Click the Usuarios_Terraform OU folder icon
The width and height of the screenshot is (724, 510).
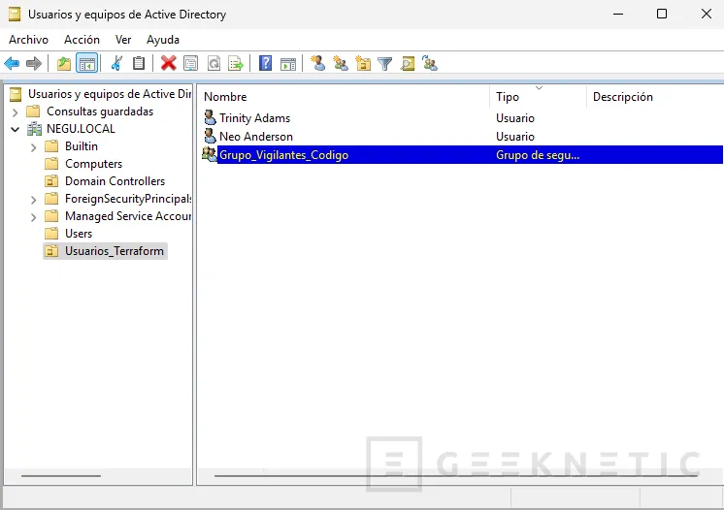click(x=51, y=251)
